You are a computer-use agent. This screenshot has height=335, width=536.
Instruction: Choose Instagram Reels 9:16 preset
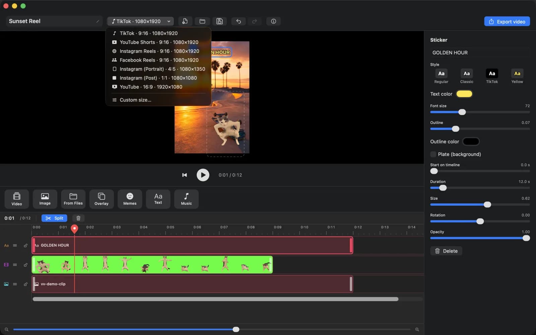[x=158, y=51]
